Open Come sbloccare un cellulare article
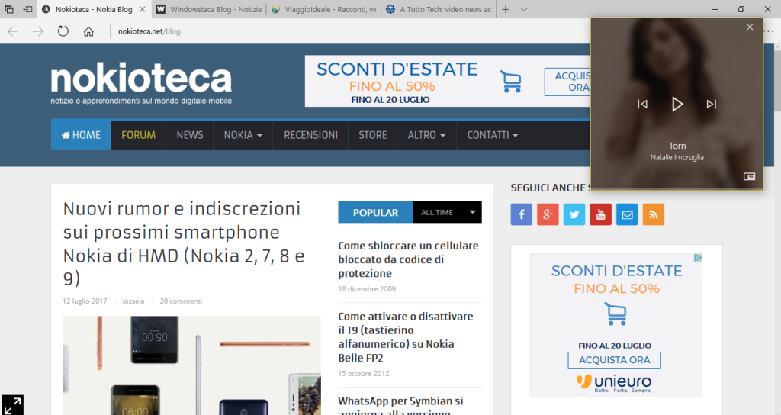The width and height of the screenshot is (781, 415). [409, 259]
